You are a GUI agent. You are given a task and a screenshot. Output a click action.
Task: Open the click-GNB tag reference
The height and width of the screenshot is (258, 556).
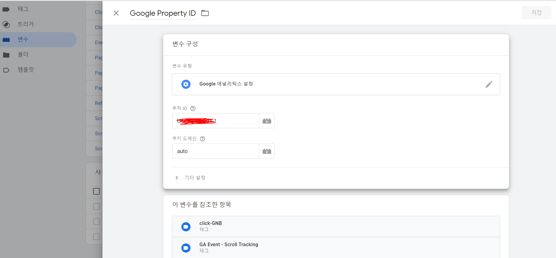(336, 226)
